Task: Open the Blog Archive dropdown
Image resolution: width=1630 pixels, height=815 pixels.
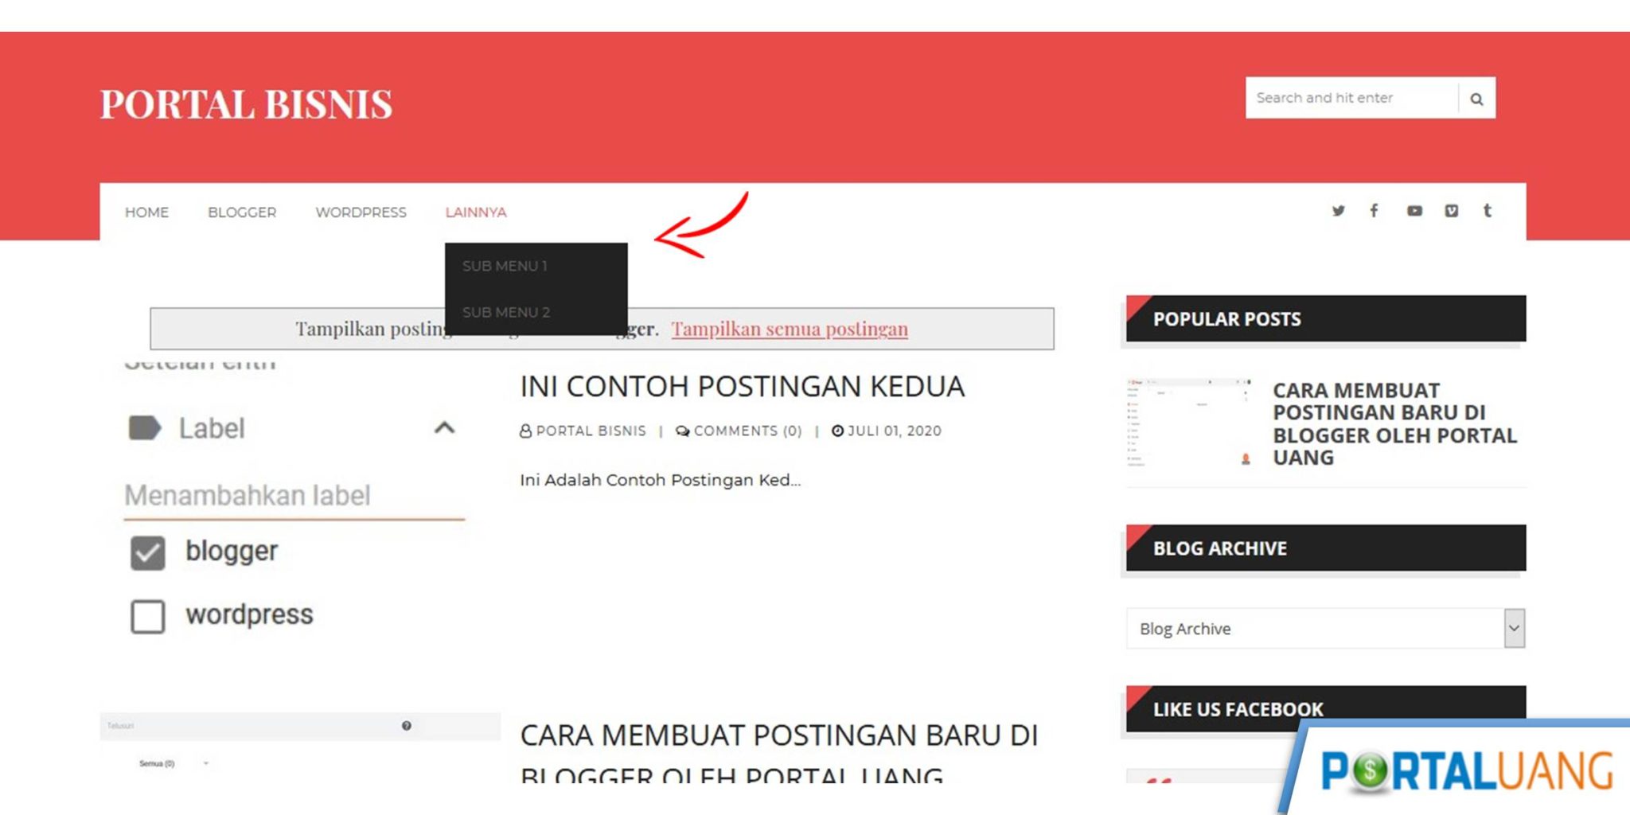Action: [x=1326, y=629]
